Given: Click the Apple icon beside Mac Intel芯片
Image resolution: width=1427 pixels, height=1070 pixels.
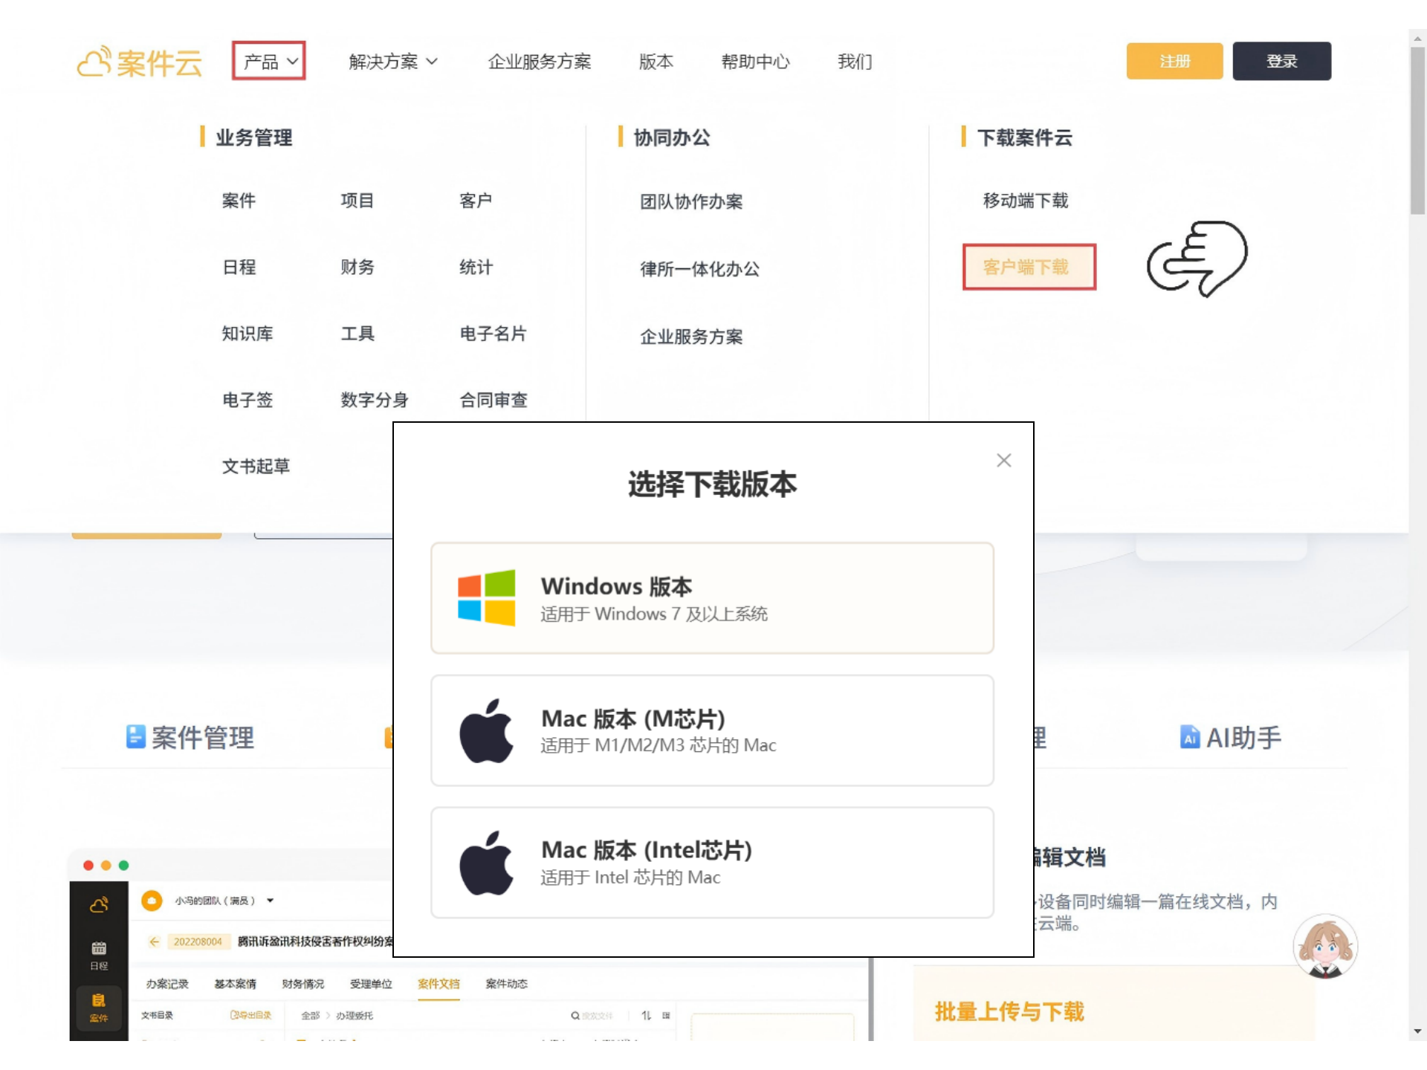Looking at the screenshot, I should 487,861.
